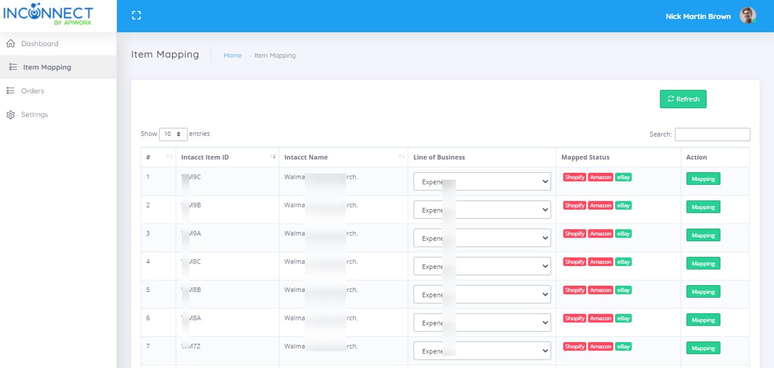Click the fullscreen toggle icon in header

point(137,16)
